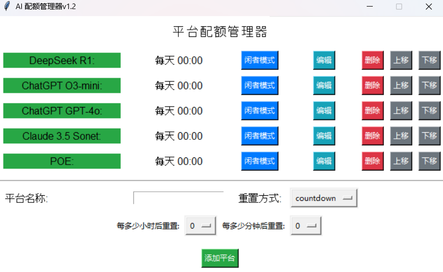The height and width of the screenshot is (272, 443).
Task: Delete ChatGPT O3-mini using 删除
Action: 373,85
